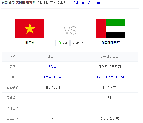Click the 은메달(2010) best result cell
This screenshot has width=143, height=123.
pos(110,118)
